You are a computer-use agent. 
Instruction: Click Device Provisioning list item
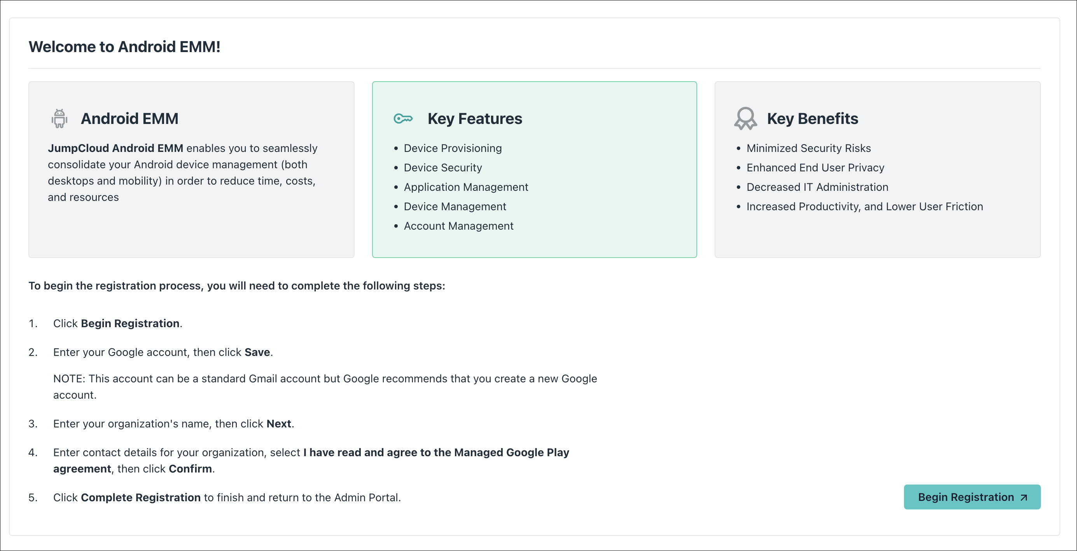pyautogui.click(x=452, y=148)
